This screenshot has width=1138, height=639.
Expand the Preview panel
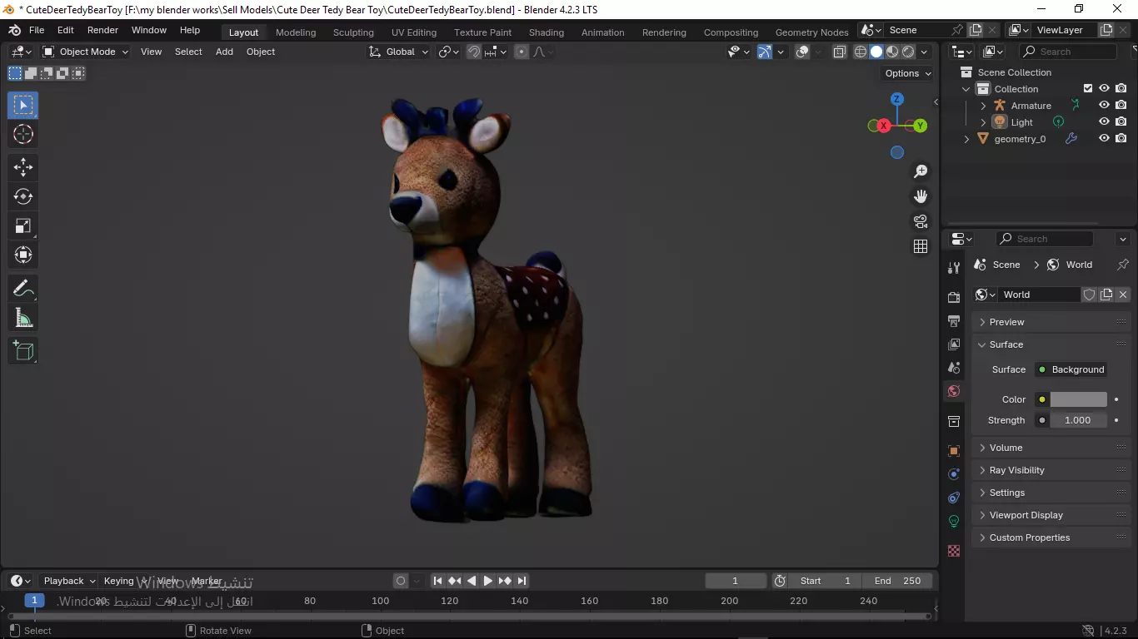point(1051,322)
